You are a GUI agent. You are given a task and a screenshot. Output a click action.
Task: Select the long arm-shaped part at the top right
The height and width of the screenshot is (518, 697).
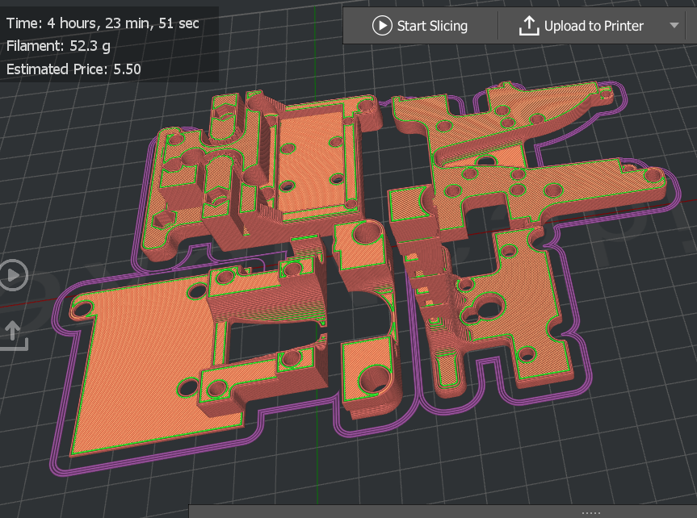(x=502, y=120)
